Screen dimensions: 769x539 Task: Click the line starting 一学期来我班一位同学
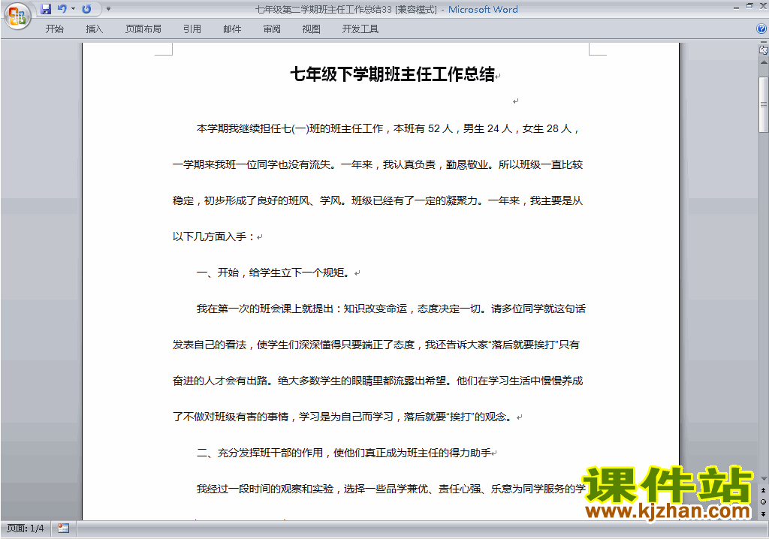pos(378,165)
